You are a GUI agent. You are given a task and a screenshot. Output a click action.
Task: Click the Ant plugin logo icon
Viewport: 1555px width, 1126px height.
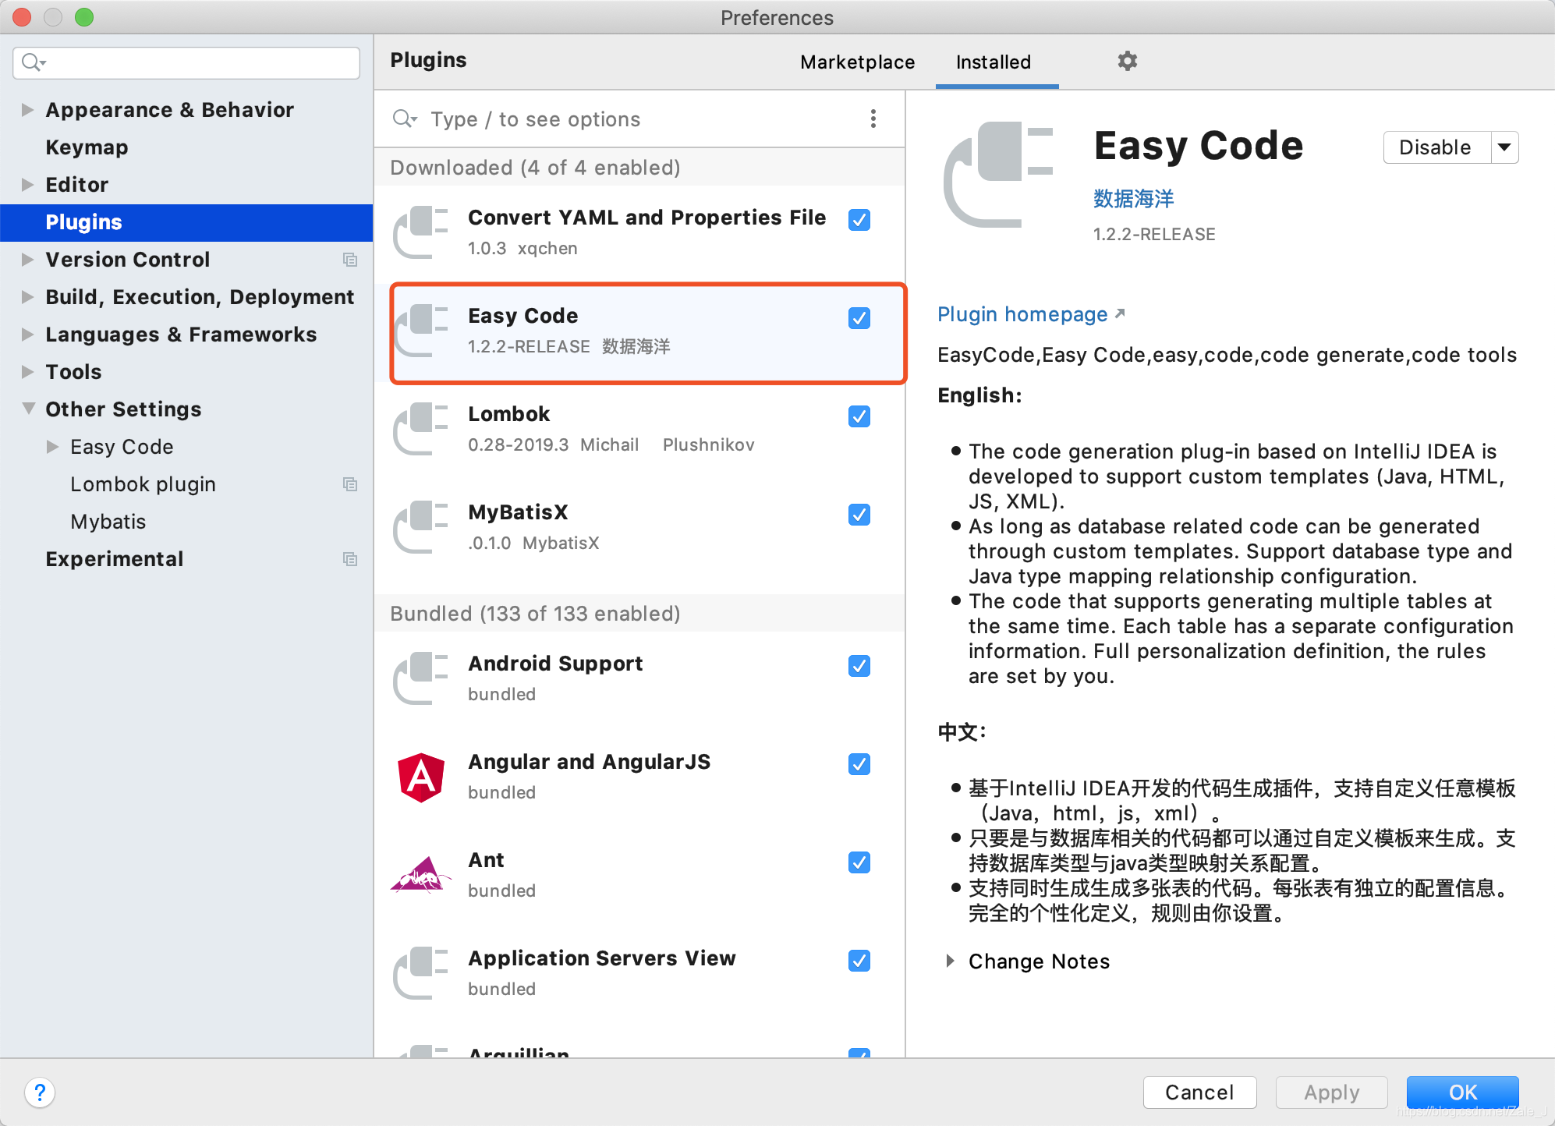(421, 875)
